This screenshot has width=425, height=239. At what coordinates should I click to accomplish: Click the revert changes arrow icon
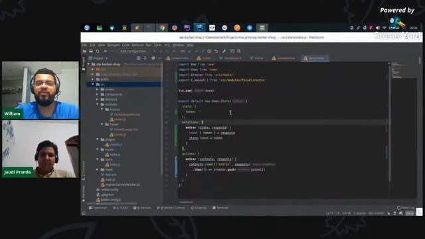coord(216,51)
